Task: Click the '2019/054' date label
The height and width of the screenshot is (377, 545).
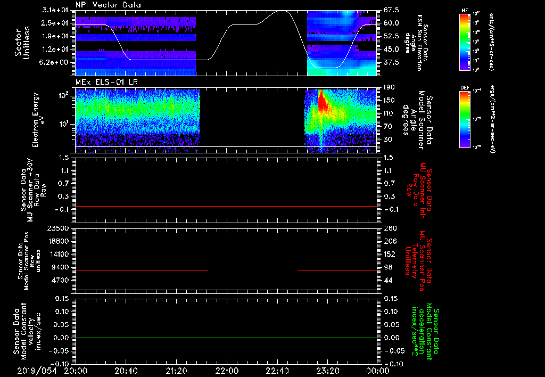Action: click(37, 371)
